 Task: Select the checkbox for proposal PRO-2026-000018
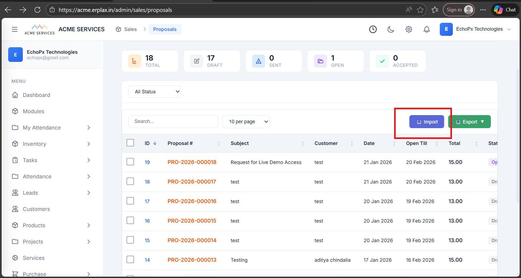[130, 162]
